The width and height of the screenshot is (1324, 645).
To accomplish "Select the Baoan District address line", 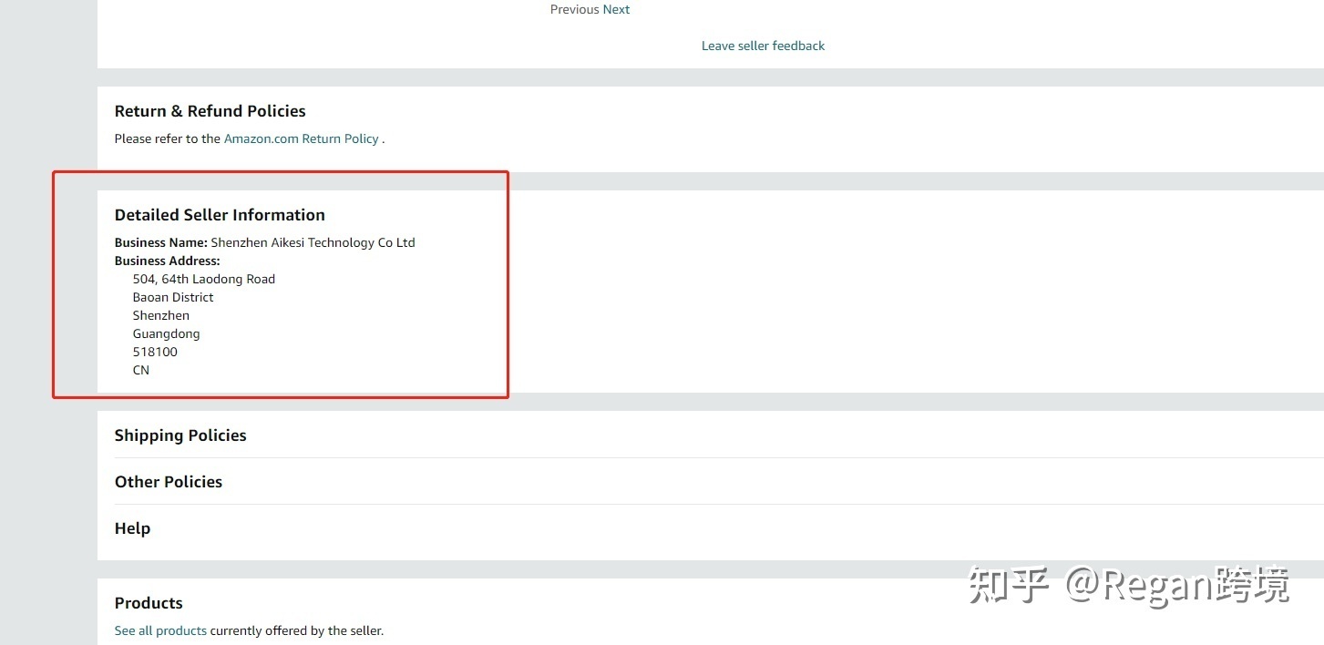I will pos(173,297).
